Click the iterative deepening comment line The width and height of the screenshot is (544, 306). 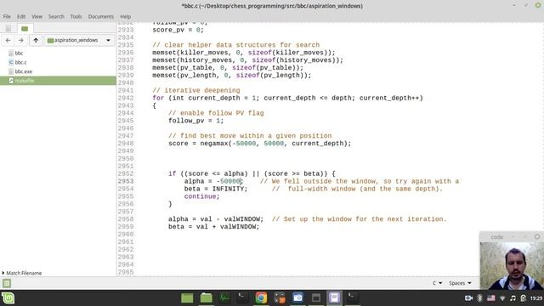(x=196, y=90)
